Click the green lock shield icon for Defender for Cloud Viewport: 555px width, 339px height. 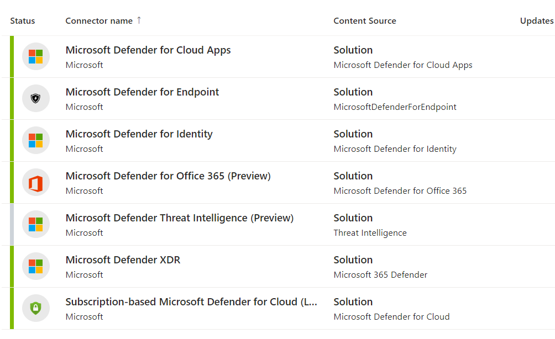36,308
